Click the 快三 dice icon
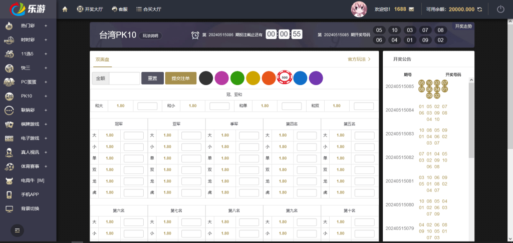Screen dimensions: 513x243 pos(9,68)
